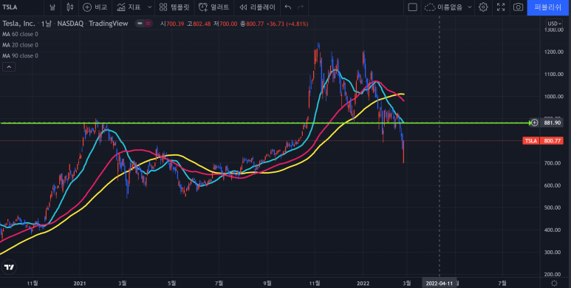Click the NASDAQ exchange label
Viewport: 571px width, 288px height.
click(70, 24)
